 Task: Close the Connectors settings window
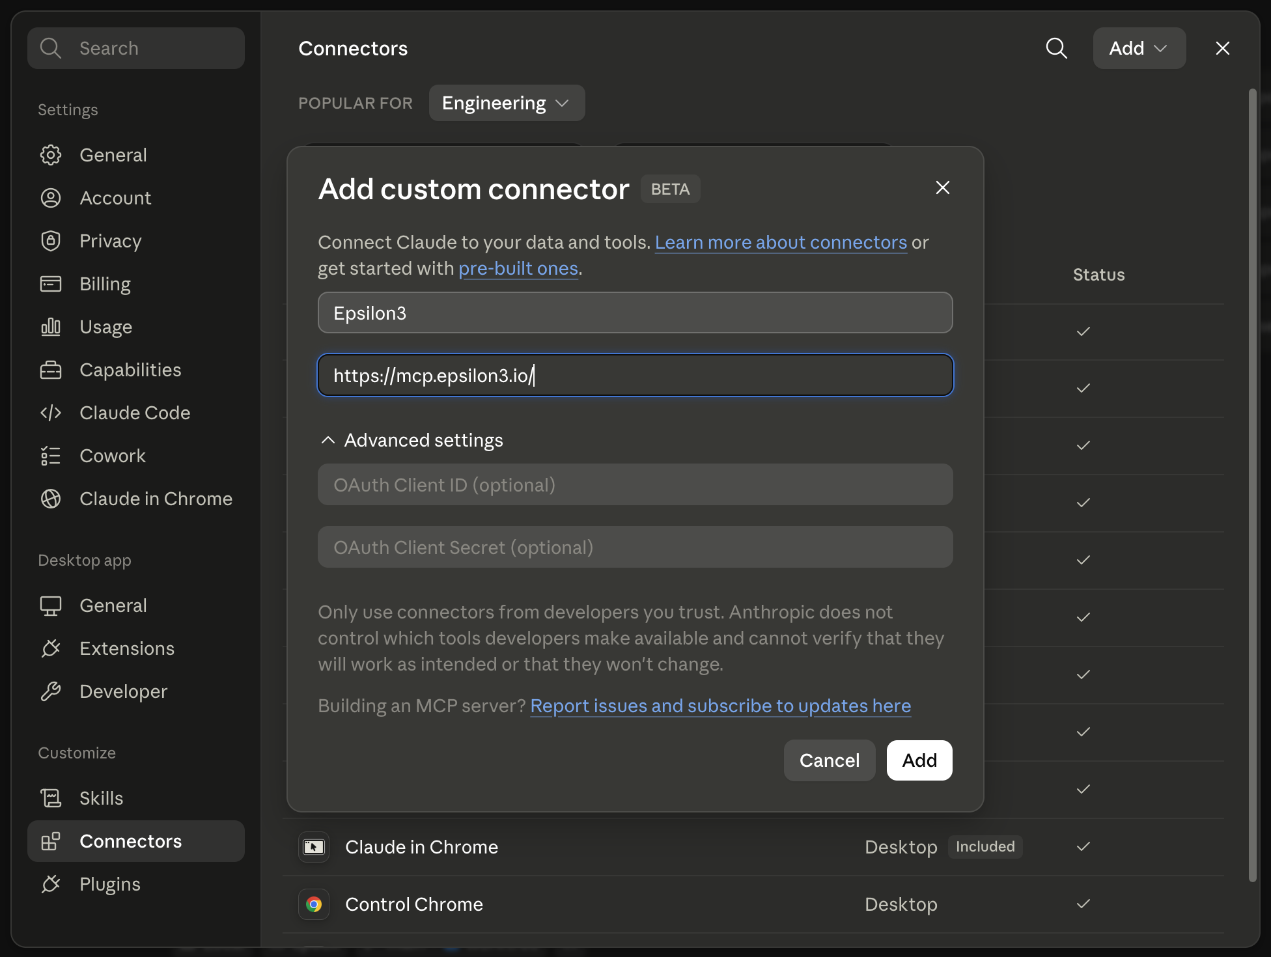1222,48
